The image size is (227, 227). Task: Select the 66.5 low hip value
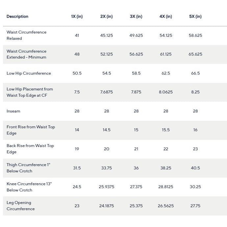[x=195, y=73]
